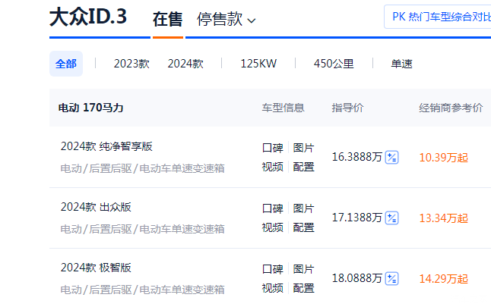This screenshot has height=307, width=491.
Task: Open price calculator icon for 纯净智享版
Action: click(391, 158)
